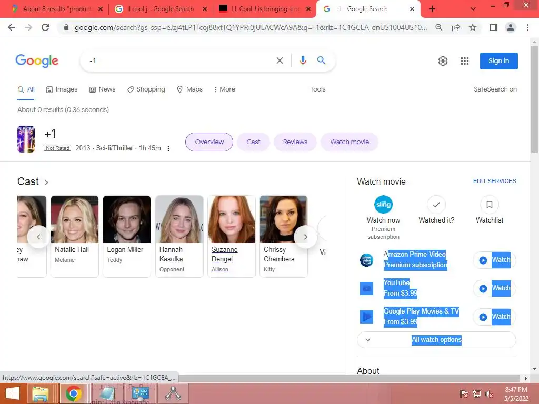
Task: Expand All watch options
Action: (436, 340)
